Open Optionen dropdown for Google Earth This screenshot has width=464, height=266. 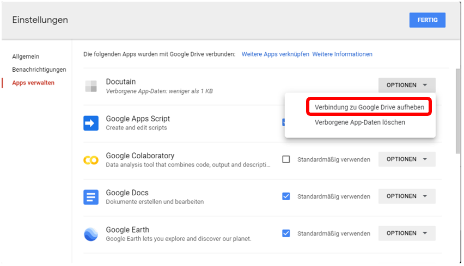407,233
